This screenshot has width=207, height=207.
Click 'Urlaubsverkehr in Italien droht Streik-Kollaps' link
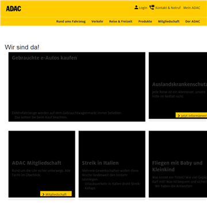tap(113, 186)
